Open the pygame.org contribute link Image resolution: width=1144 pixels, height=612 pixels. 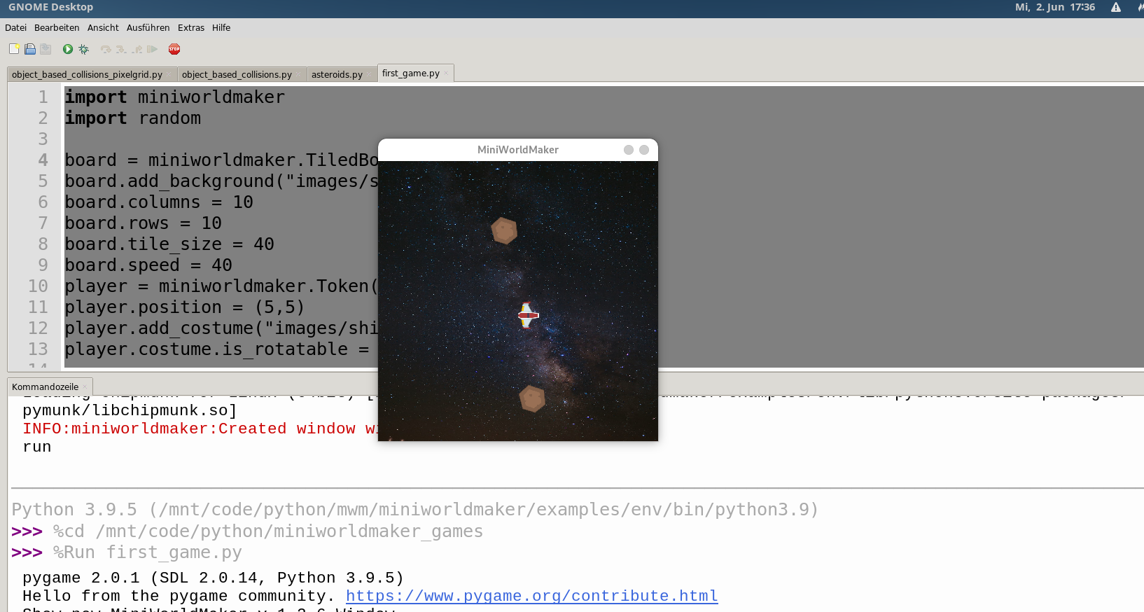[531, 596]
